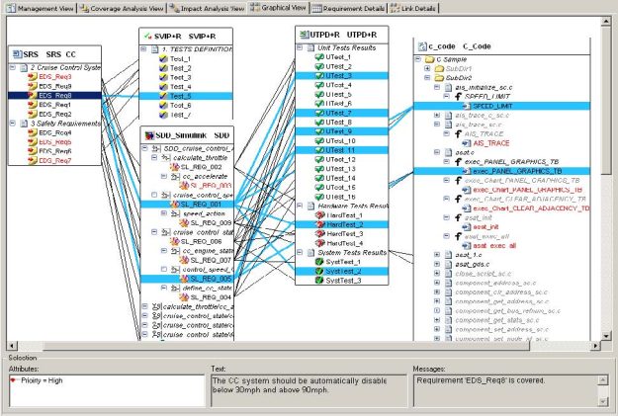This screenshot has width=618, height=416.
Task: Collapse the 2 Cruise Control System section
Action: (12, 67)
